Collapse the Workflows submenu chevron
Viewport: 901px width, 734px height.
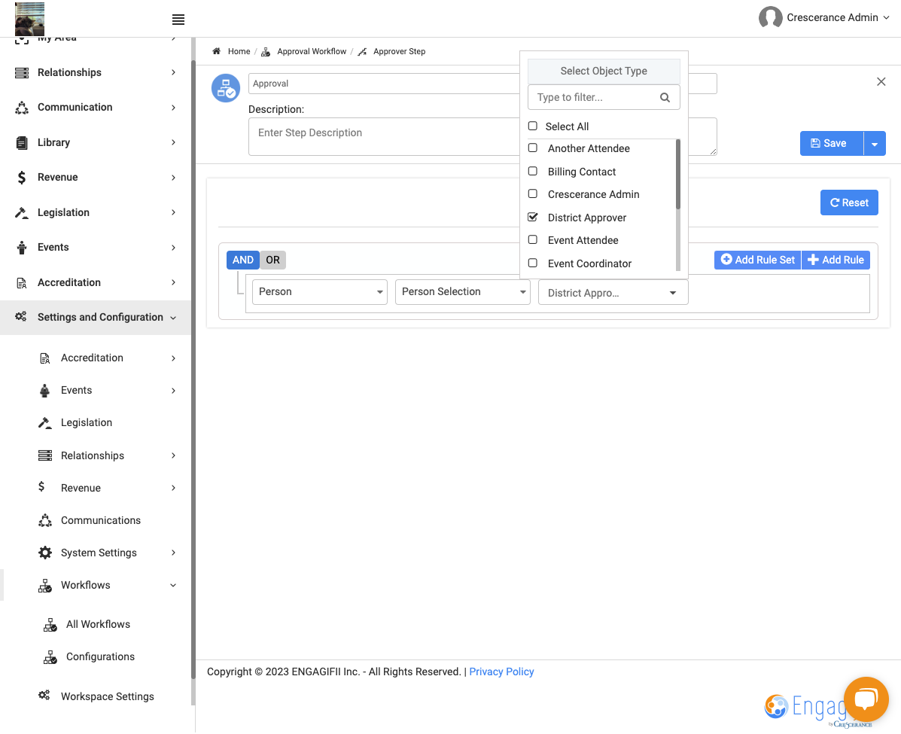point(173,586)
